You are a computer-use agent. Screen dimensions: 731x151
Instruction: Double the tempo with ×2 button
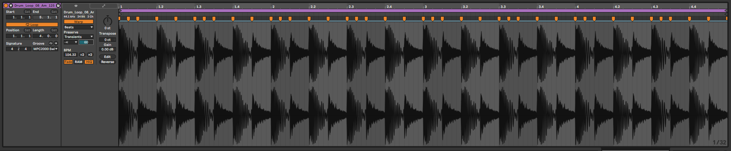[x=90, y=55]
